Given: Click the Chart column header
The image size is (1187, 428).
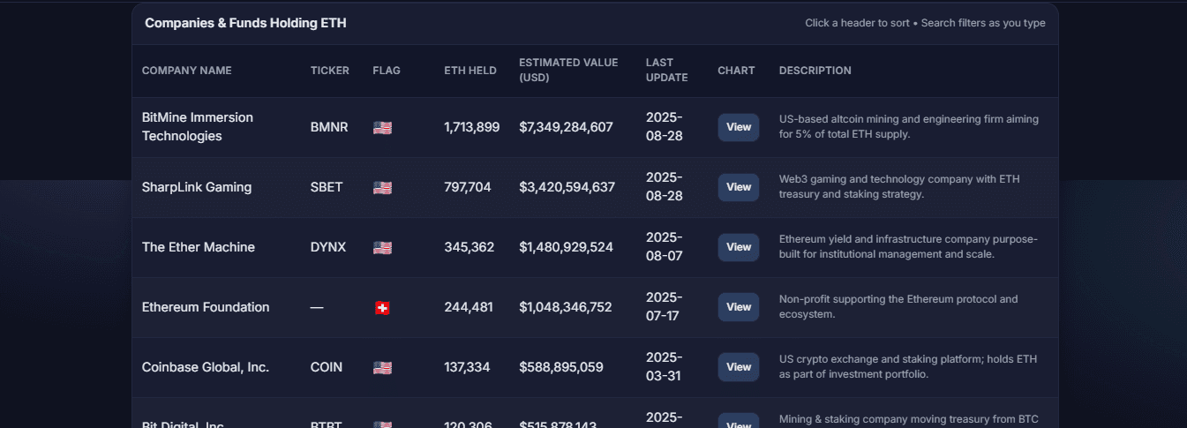Looking at the screenshot, I should pos(736,71).
